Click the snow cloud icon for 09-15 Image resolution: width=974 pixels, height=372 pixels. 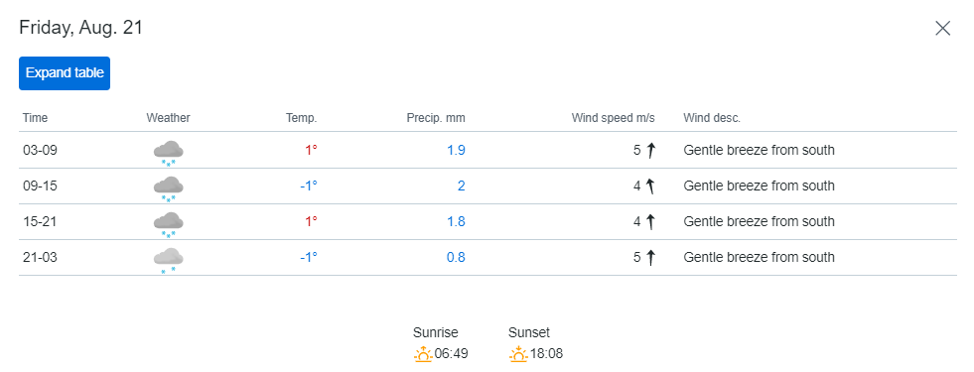[168, 188]
